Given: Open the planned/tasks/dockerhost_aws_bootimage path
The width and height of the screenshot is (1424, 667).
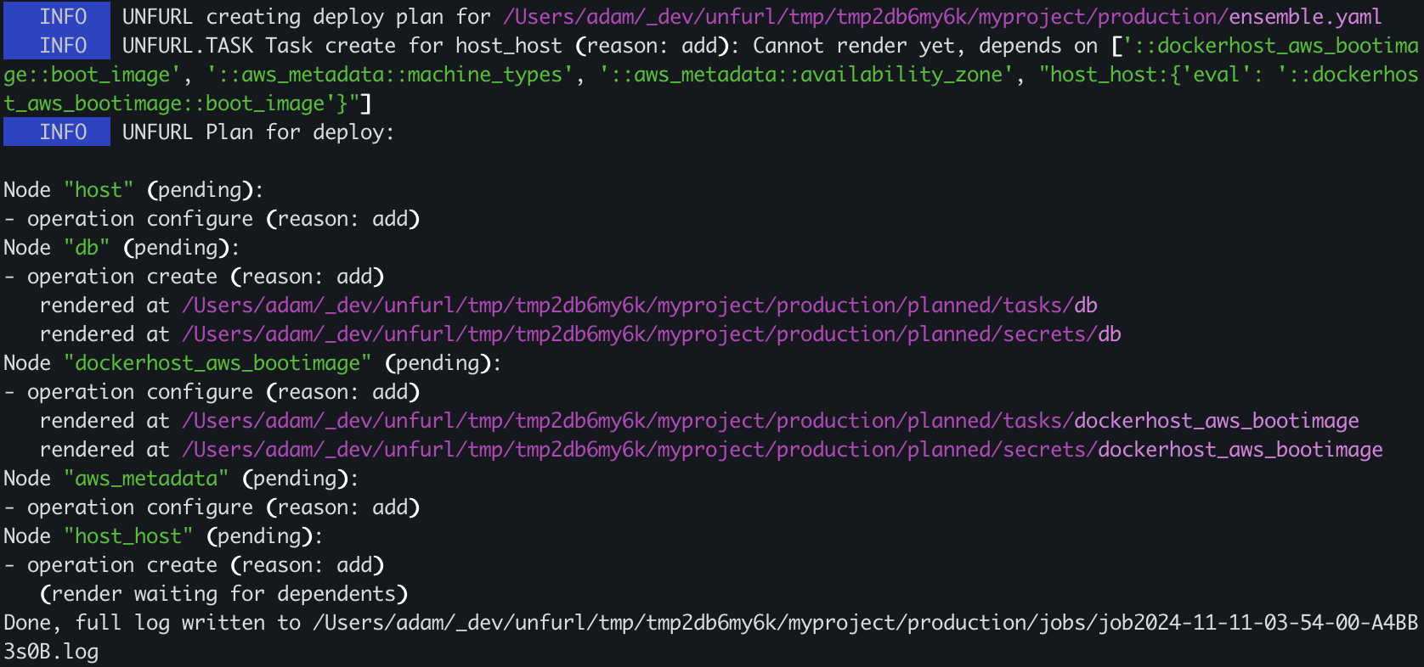Looking at the screenshot, I should tap(771, 421).
